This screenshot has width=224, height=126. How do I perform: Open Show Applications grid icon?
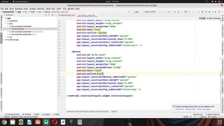(x=220, y=122)
